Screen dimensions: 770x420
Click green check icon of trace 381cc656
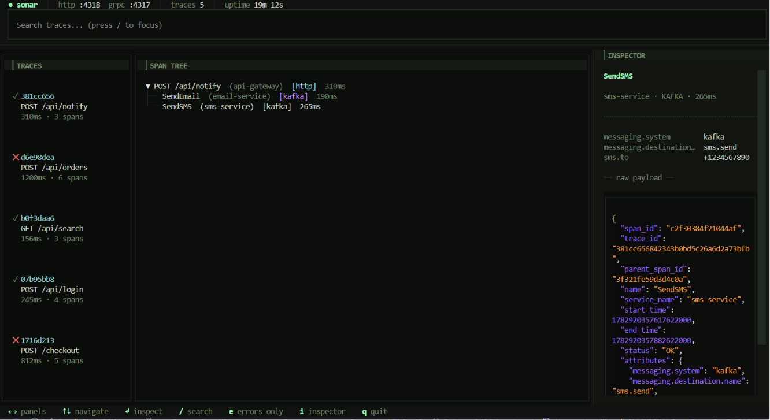tap(16, 96)
